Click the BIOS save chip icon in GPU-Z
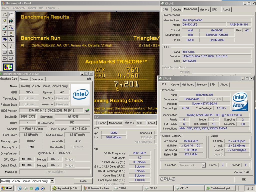 (87, 110)
